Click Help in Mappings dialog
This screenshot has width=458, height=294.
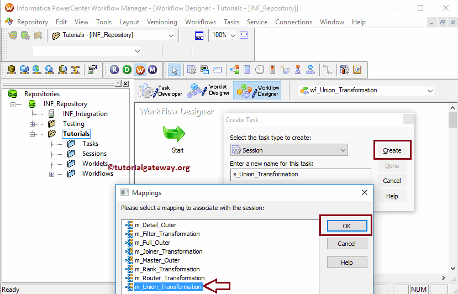[x=347, y=262]
